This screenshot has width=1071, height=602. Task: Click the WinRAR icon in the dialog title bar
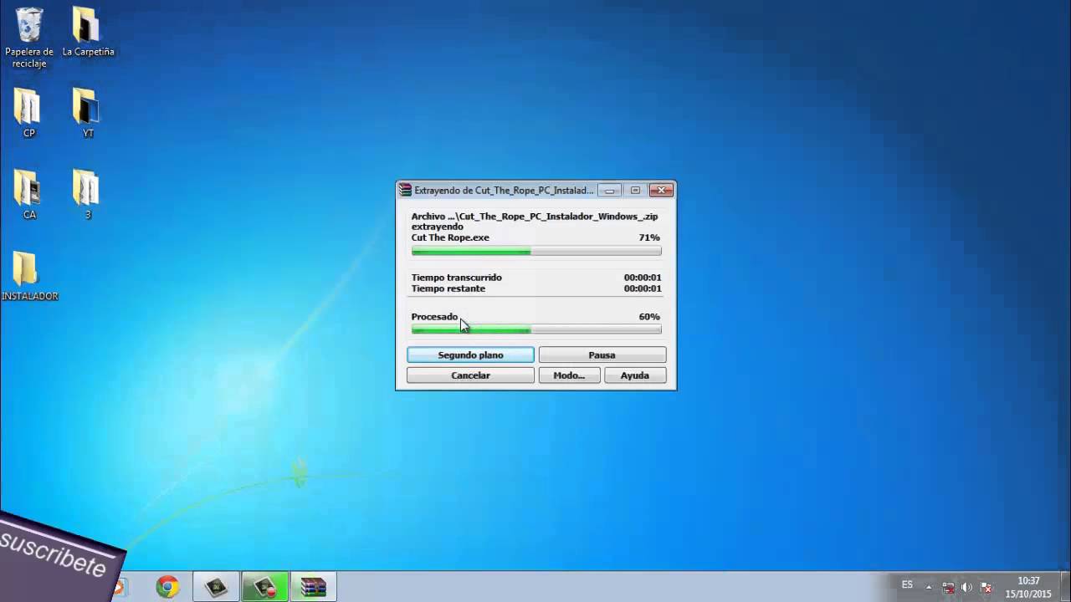[405, 190]
